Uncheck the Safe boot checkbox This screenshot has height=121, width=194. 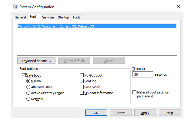(24, 75)
